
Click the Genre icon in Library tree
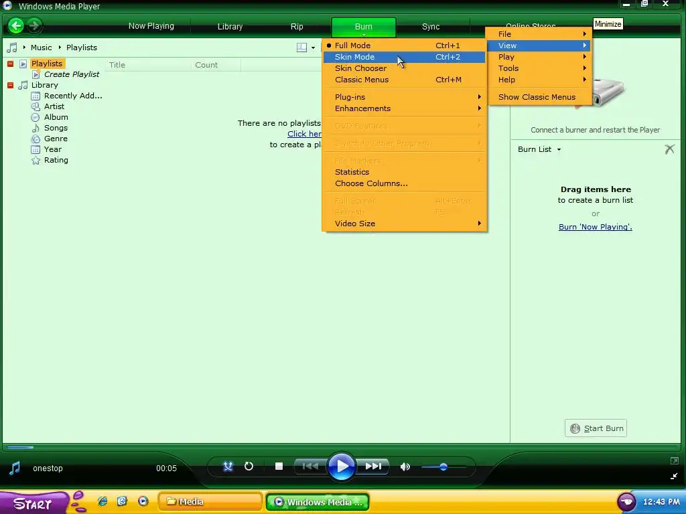click(x=36, y=139)
